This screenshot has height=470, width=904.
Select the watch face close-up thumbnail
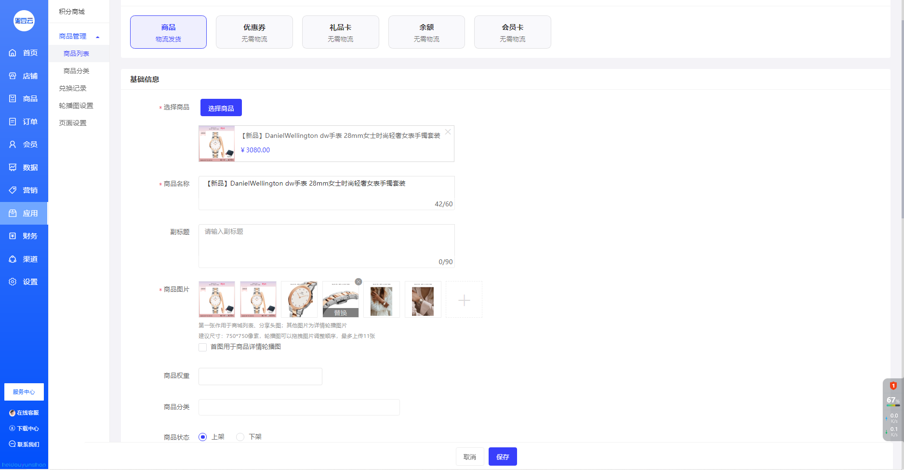(299, 299)
